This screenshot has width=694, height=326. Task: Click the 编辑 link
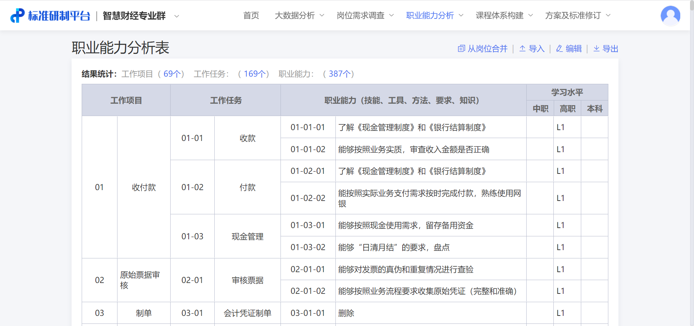coord(574,49)
